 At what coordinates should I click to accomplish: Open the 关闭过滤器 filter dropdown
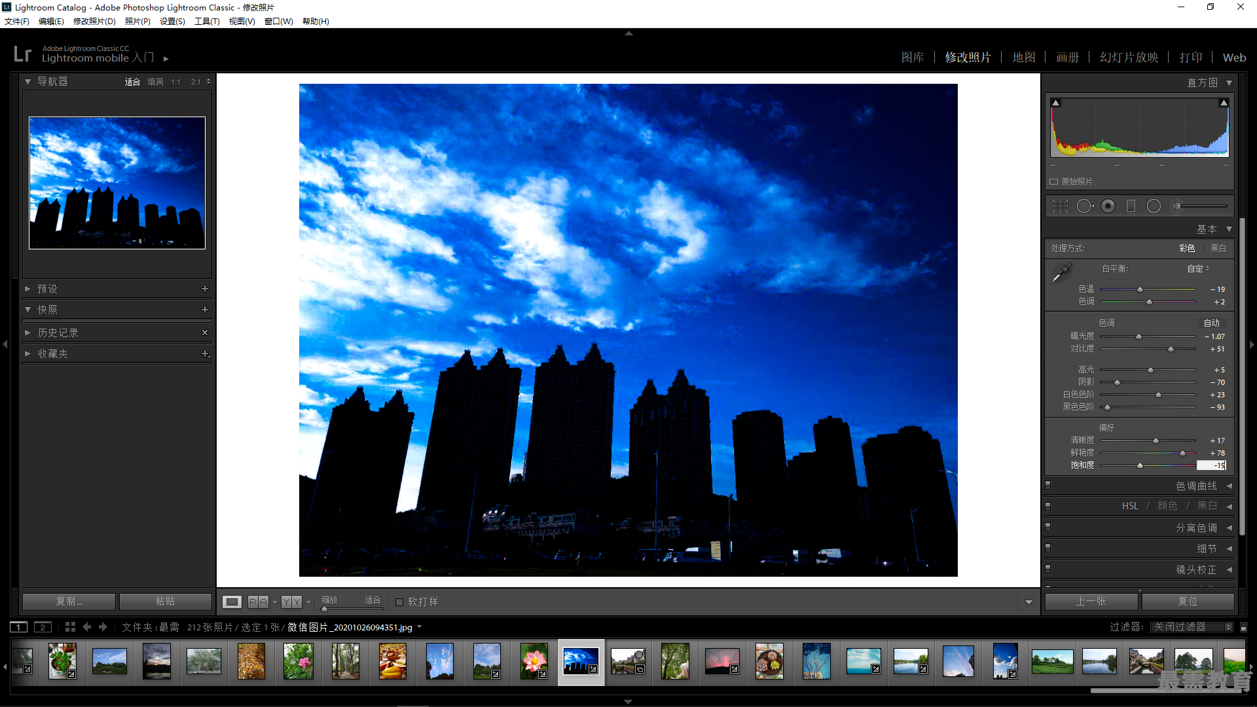pyautogui.click(x=1192, y=627)
